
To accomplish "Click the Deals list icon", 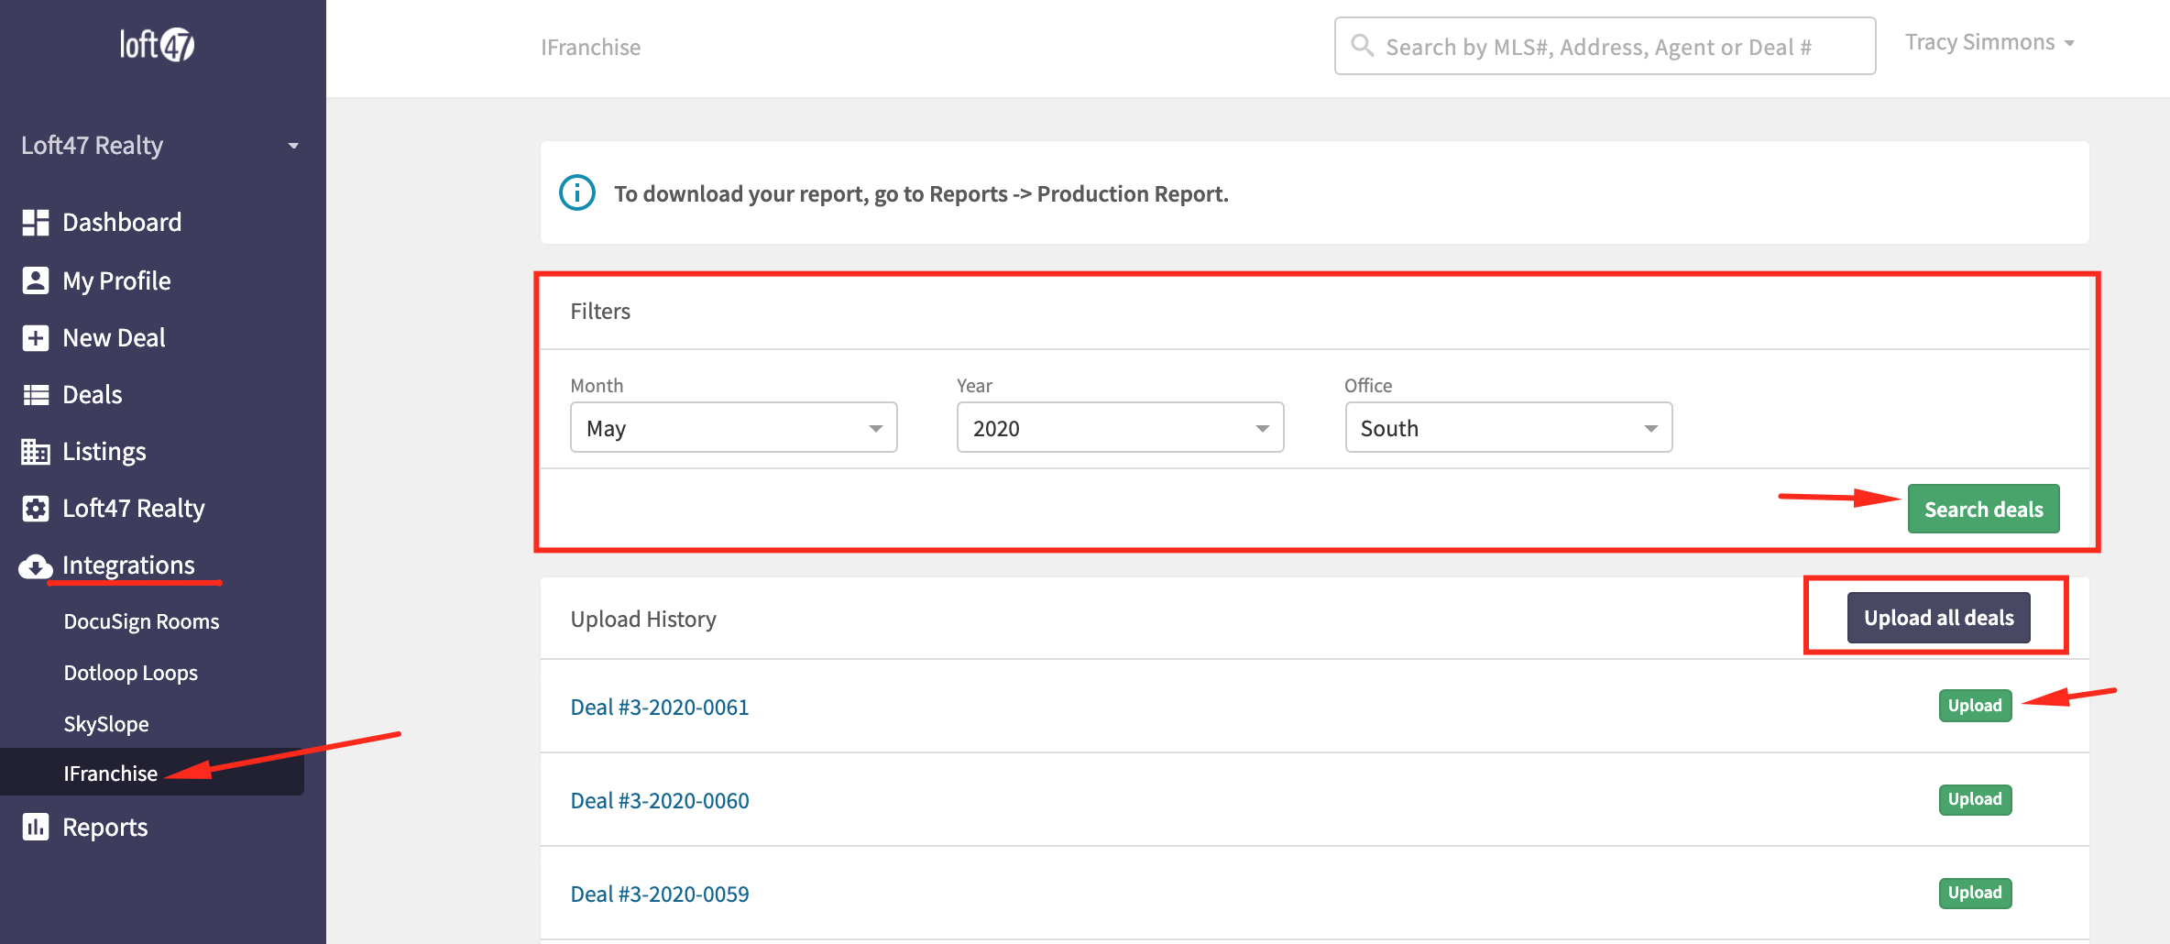I will (x=36, y=395).
